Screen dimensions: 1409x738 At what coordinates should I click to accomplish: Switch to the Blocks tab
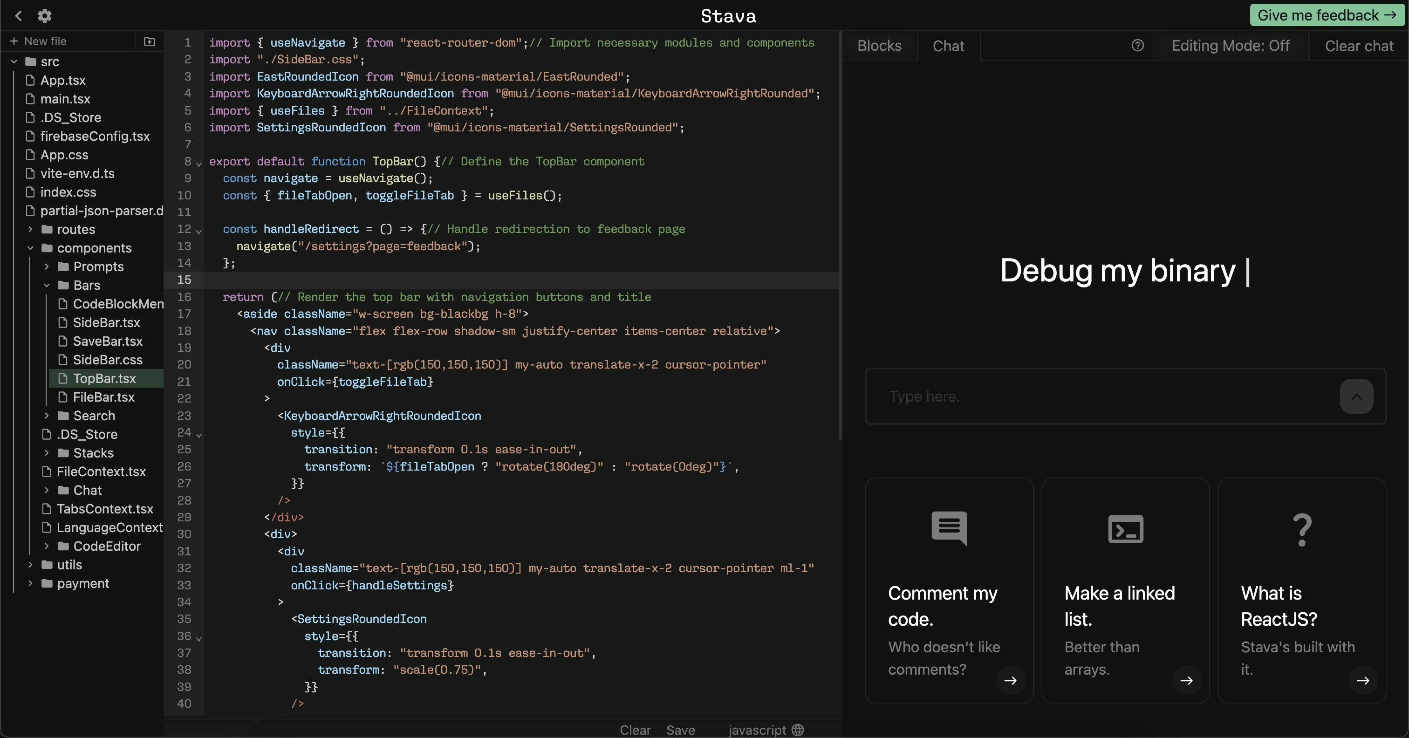click(879, 45)
